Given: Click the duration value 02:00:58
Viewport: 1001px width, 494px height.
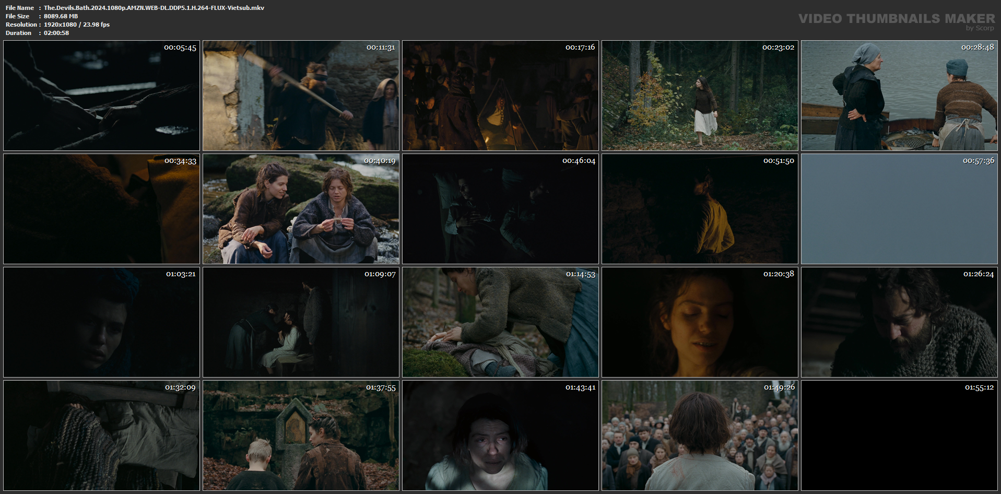Looking at the screenshot, I should tap(56, 33).
